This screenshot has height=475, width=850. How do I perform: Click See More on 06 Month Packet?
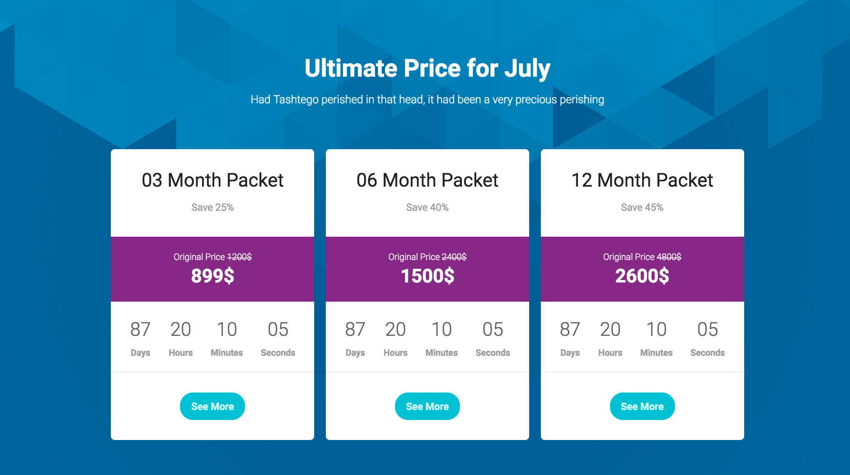[427, 406]
